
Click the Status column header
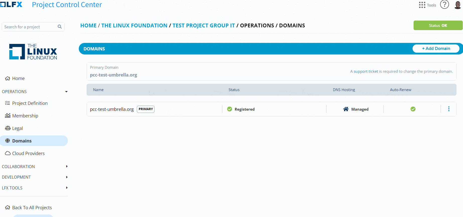(x=234, y=90)
